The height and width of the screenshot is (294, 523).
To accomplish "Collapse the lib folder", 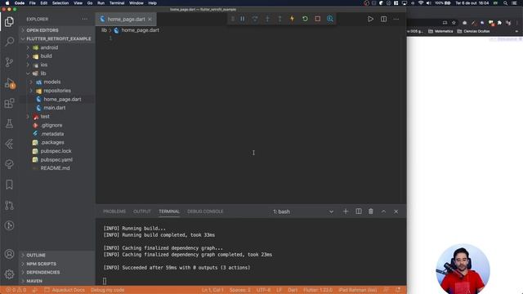I will click(43, 73).
